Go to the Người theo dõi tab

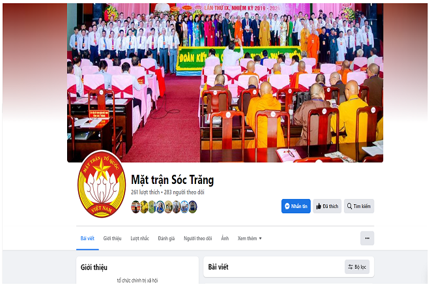pyautogui.click(x=197, y=238)
